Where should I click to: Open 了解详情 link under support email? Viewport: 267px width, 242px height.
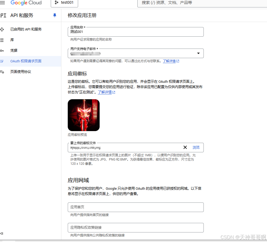click(171, 61)
